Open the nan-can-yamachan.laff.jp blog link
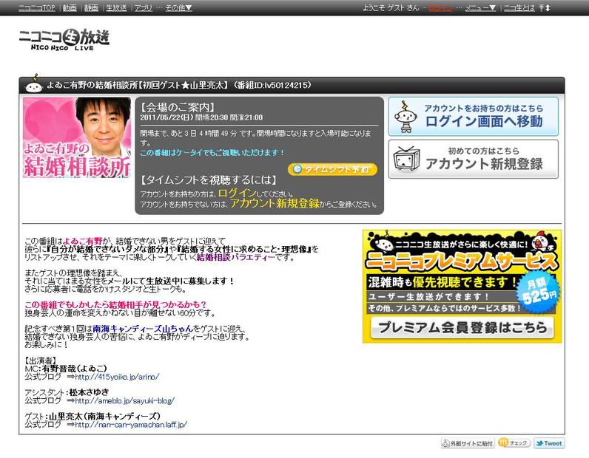Image resolution: width=589 pixels, height=458 pixels. coord(131,425)
